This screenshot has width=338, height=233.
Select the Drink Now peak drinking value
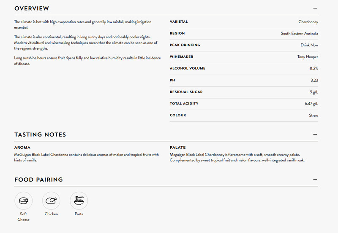[309, 45]
